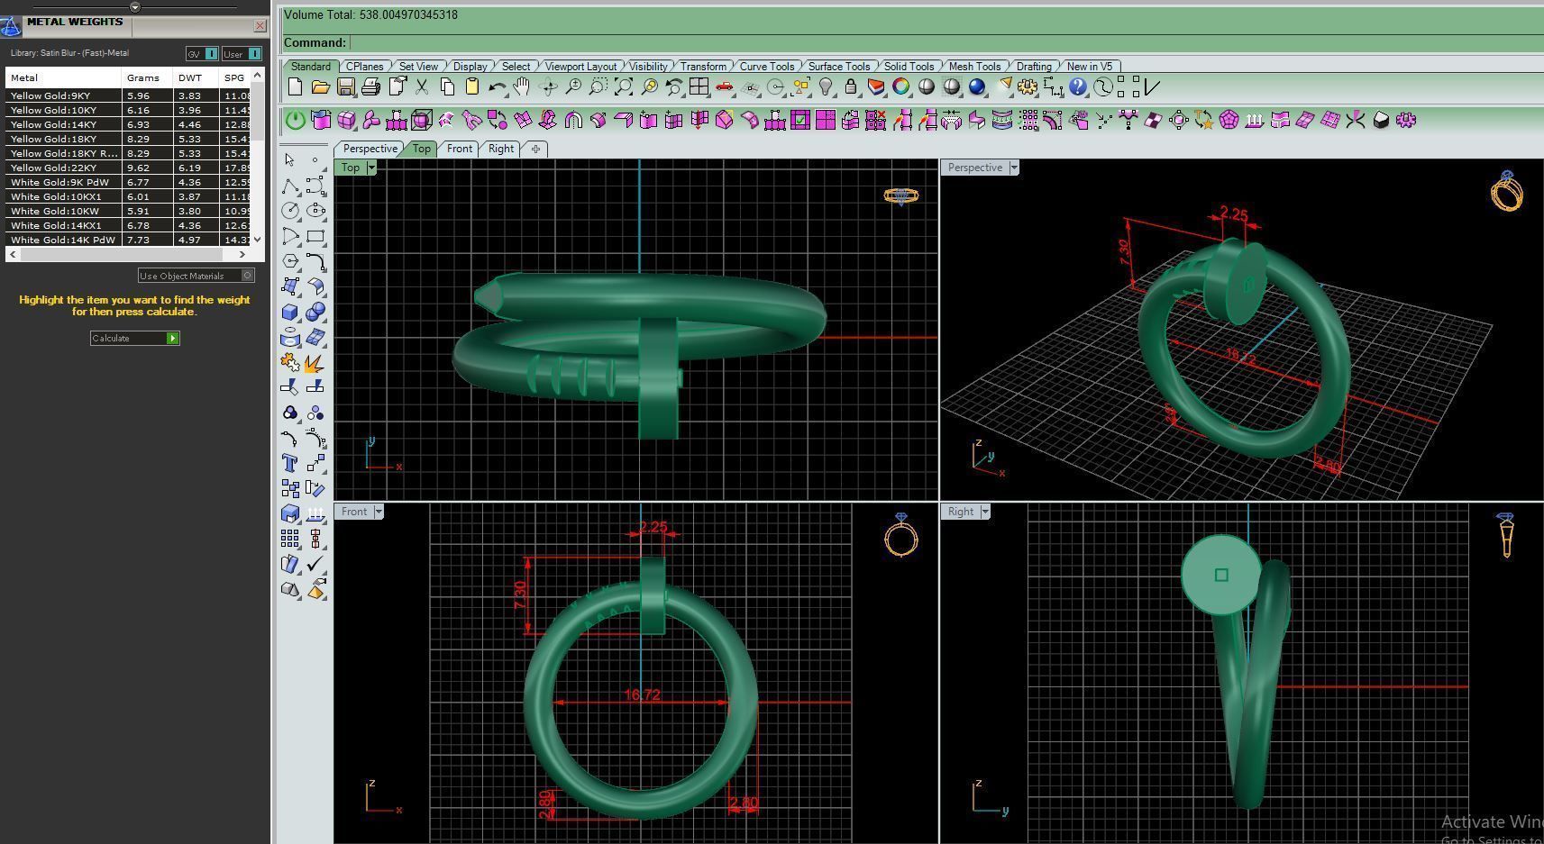Select the Yellow Gold:14KY row
The height and width of the screenshot is (844, 1544).
click(x=128, y=124)
